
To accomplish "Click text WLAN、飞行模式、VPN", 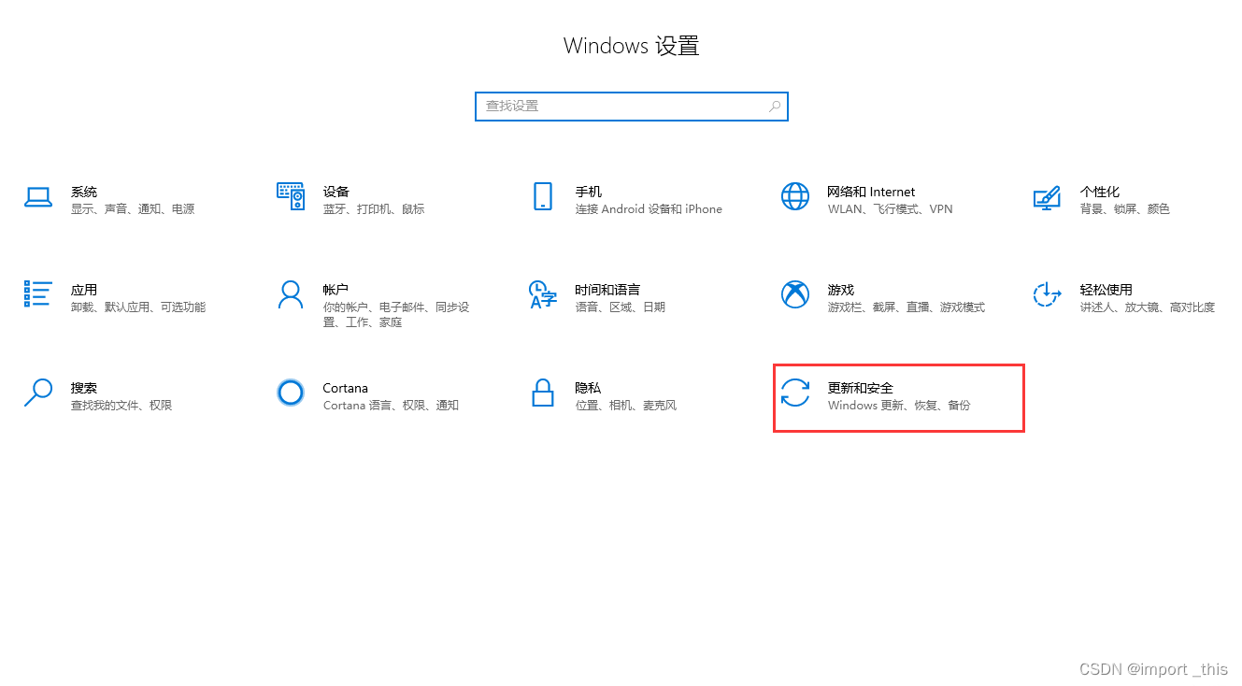I will pos(891,209).
